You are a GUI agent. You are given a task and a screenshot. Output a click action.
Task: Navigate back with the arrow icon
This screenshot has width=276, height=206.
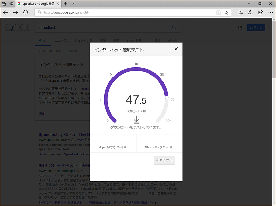5,12
